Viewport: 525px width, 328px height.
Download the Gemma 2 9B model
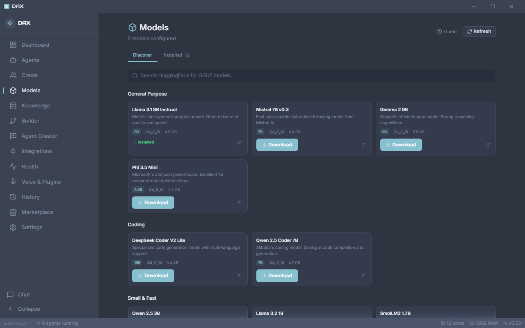pos(401,145)
